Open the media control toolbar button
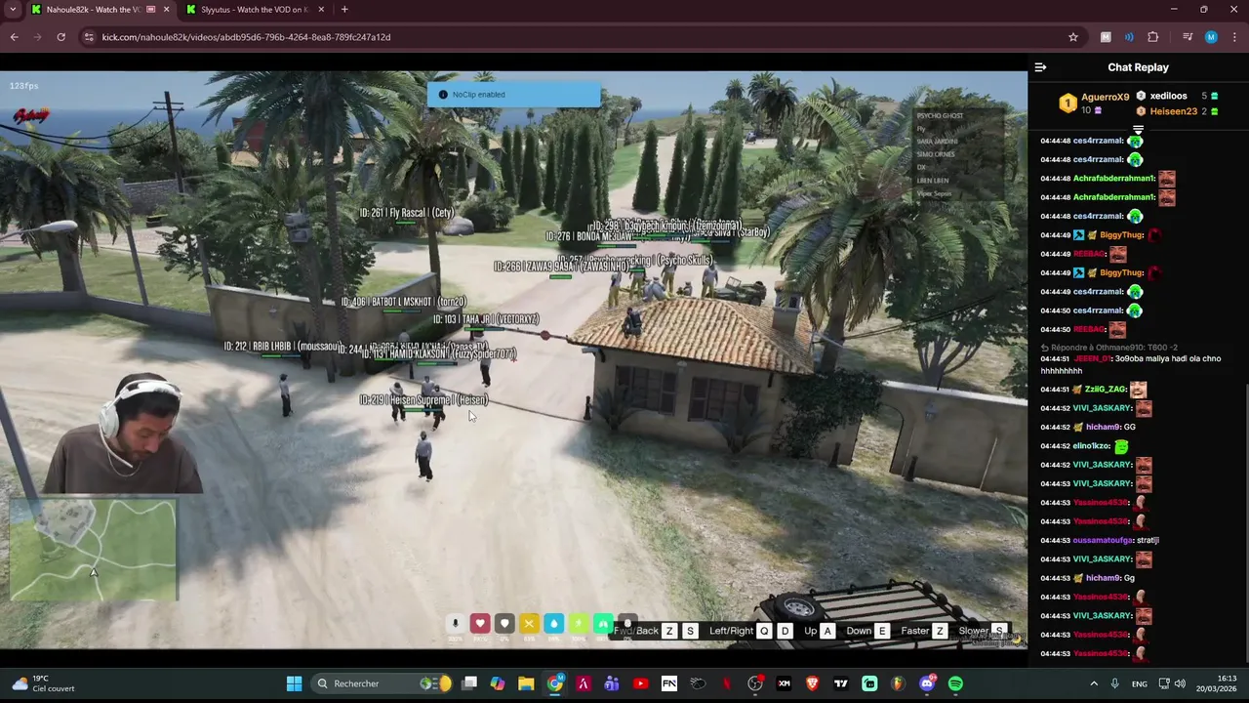Viewport: 1249px width, 703px height. tap(1188, 37)
